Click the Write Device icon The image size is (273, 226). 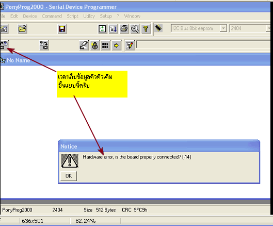(x=44, y=45)
